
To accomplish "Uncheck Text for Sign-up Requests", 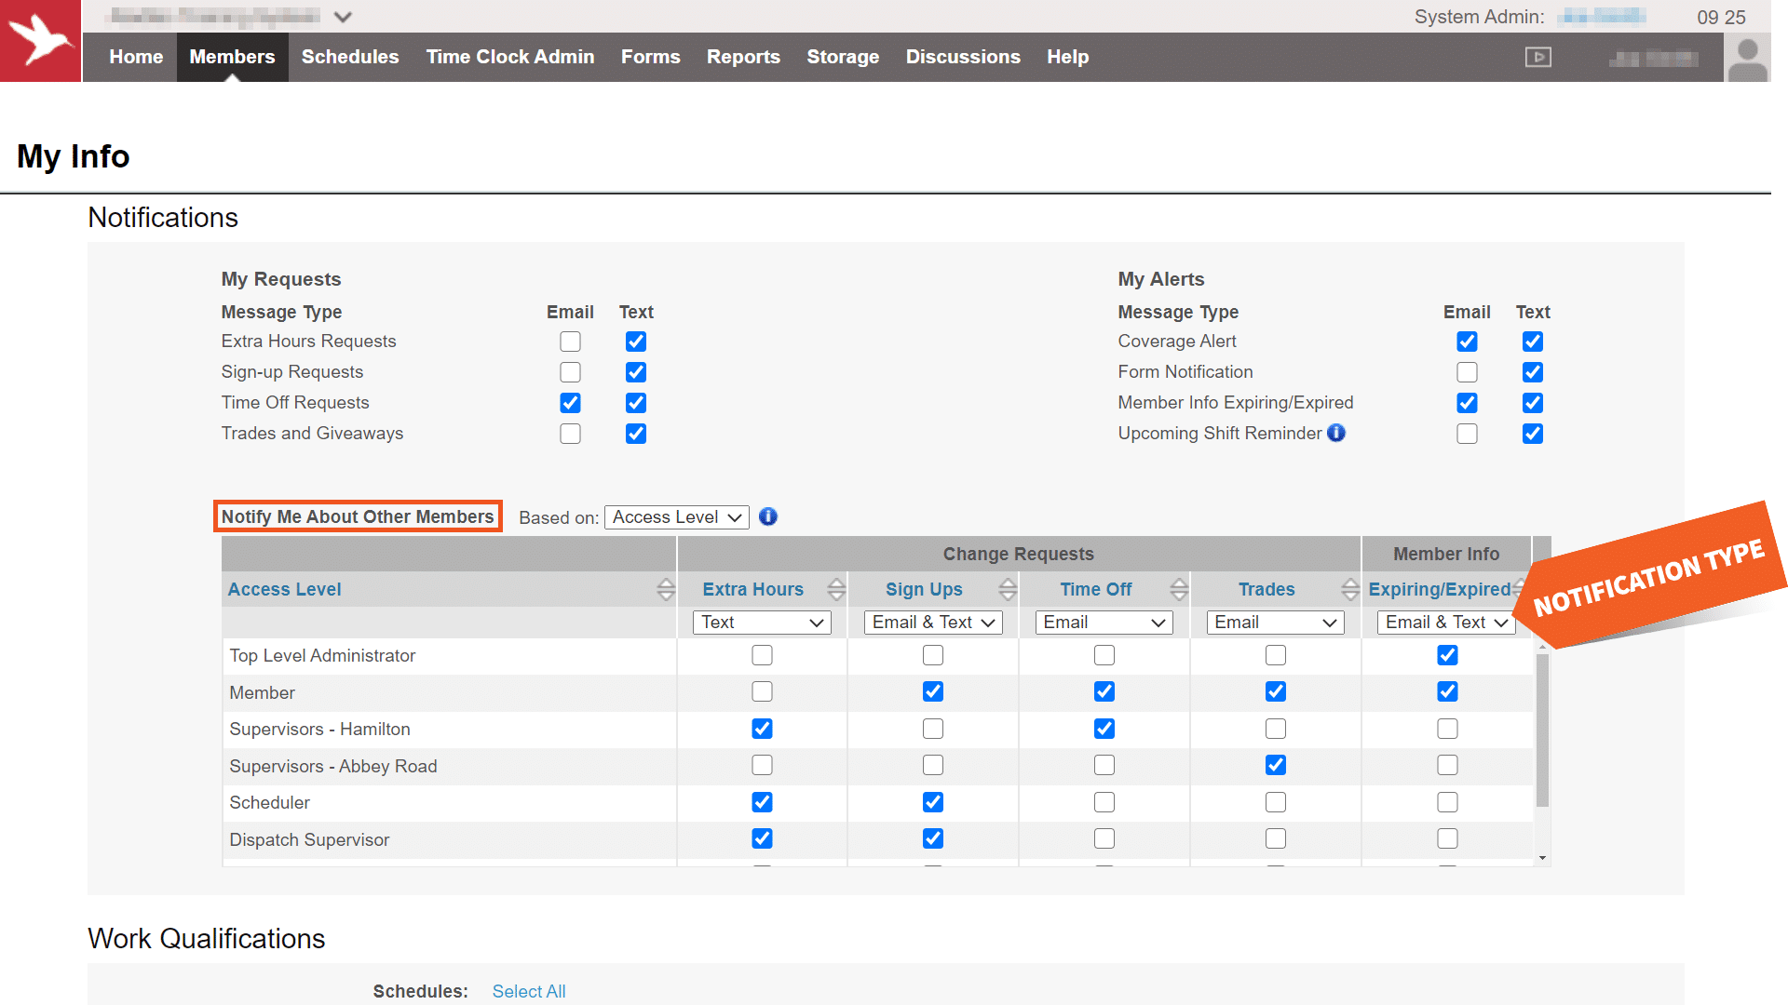I will pyautogui.click(x=636, y=372).
